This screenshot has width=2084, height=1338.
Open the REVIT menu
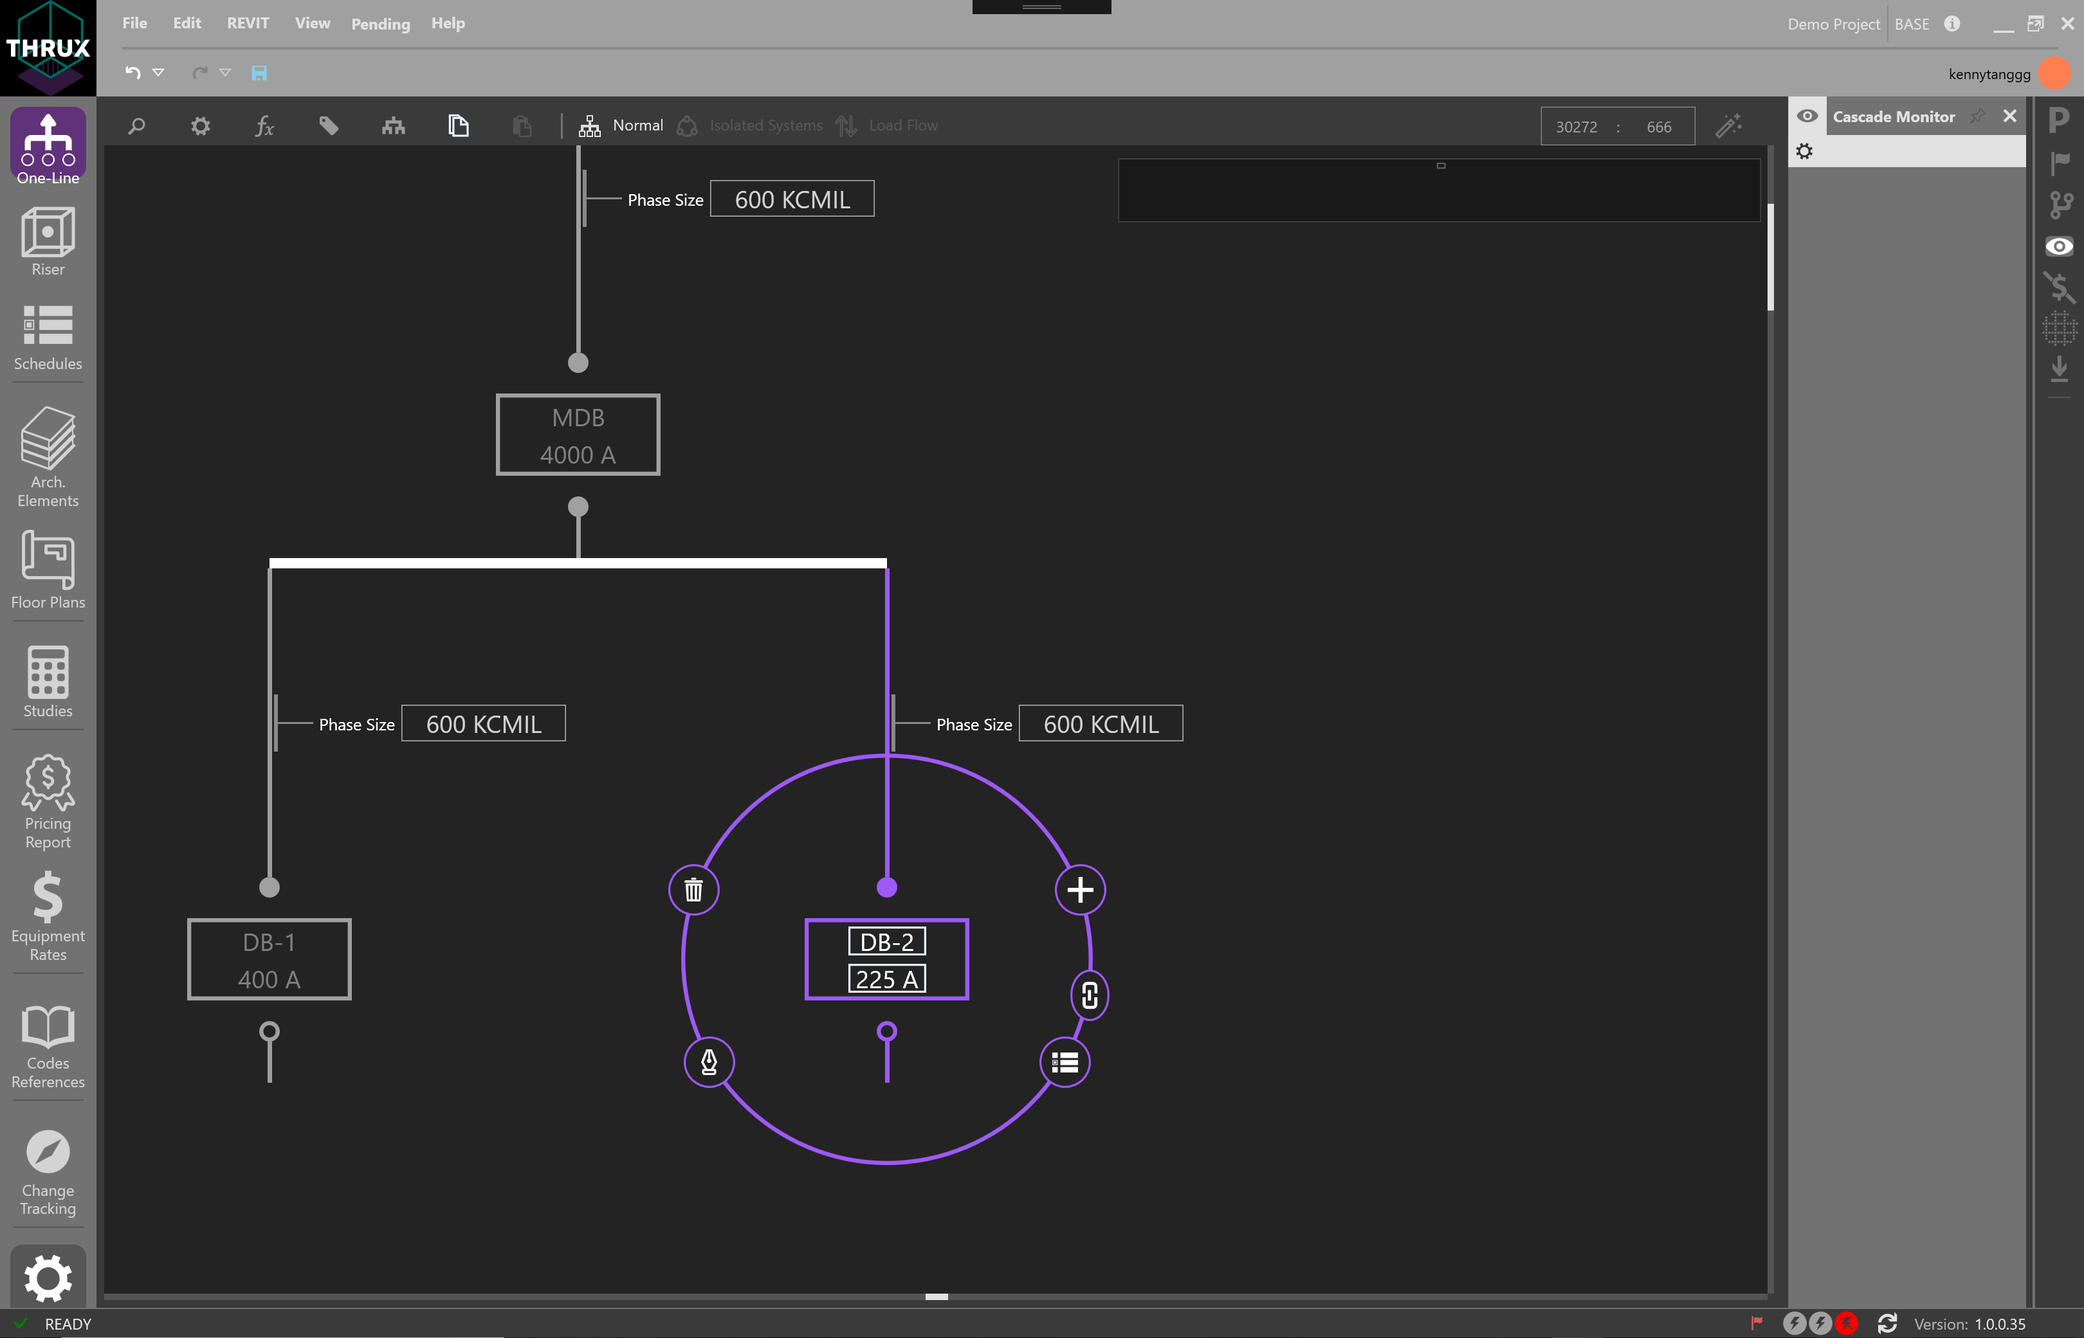(x=247, y=23)
